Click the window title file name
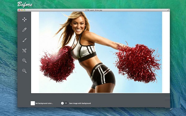The width and height of the screenshot is (186, 116). 94,10
